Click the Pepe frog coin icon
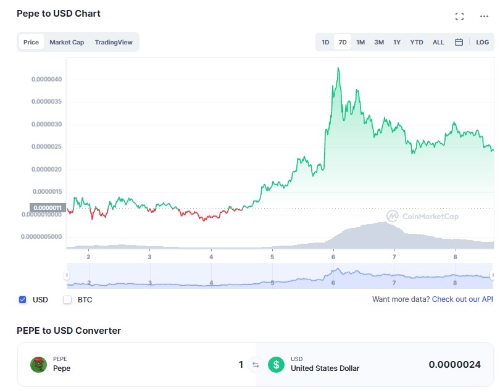This screenshot has width=500, height=390. coord(38,365)
